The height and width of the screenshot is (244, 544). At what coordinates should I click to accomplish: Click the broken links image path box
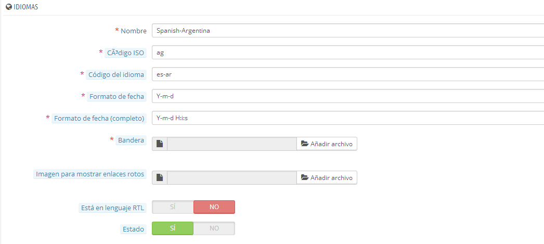click(232, 178)
